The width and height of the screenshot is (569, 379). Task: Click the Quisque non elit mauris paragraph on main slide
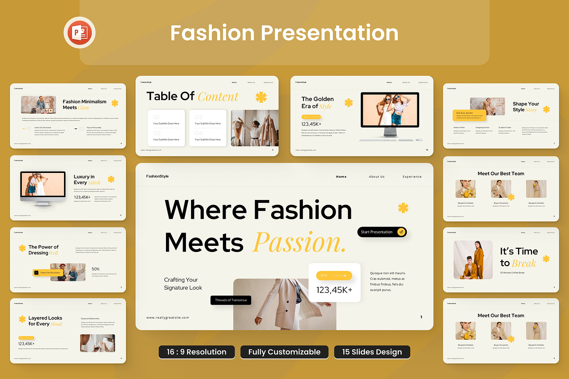[x=388, y=281]
